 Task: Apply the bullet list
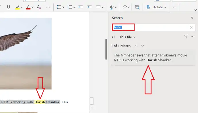tap(59, 7)
